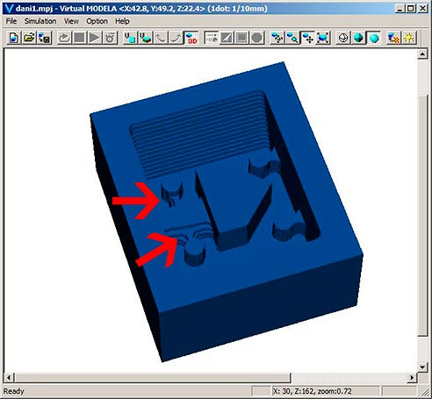Image resolution: width=432 pixels, height=399 pixels.
Task: Close the Virtual MODELA window
Action: point(422,8)
